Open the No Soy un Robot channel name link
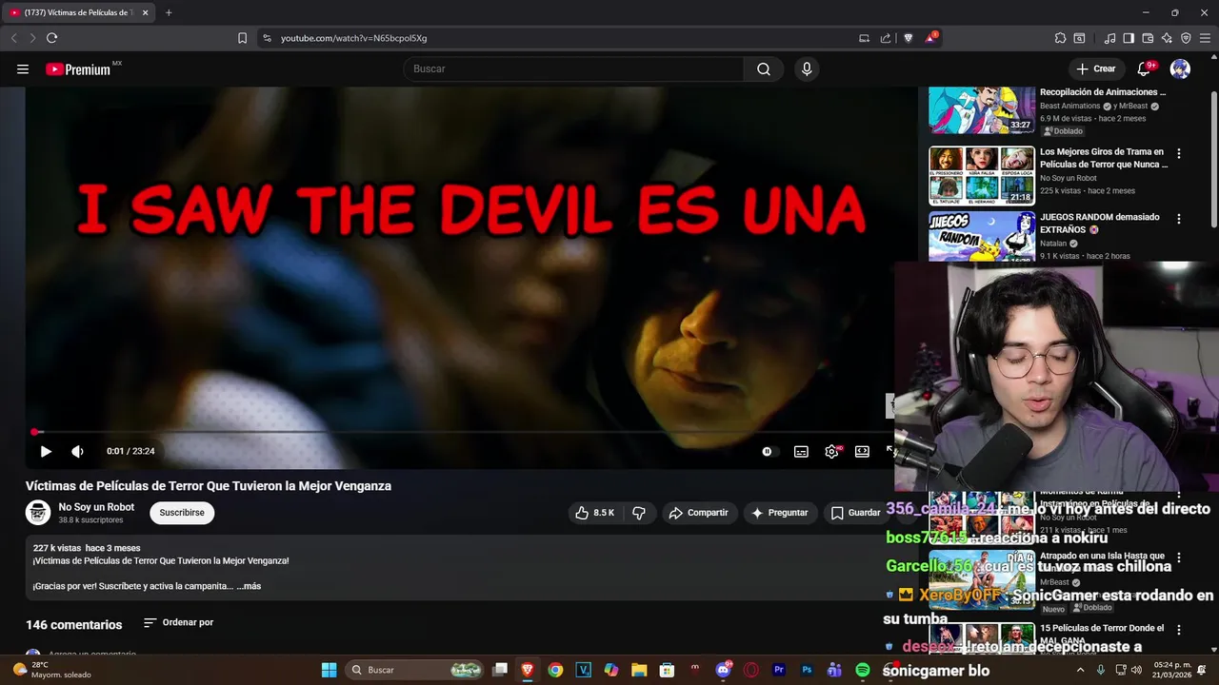 pyautogui.click(x=96, y=507)
